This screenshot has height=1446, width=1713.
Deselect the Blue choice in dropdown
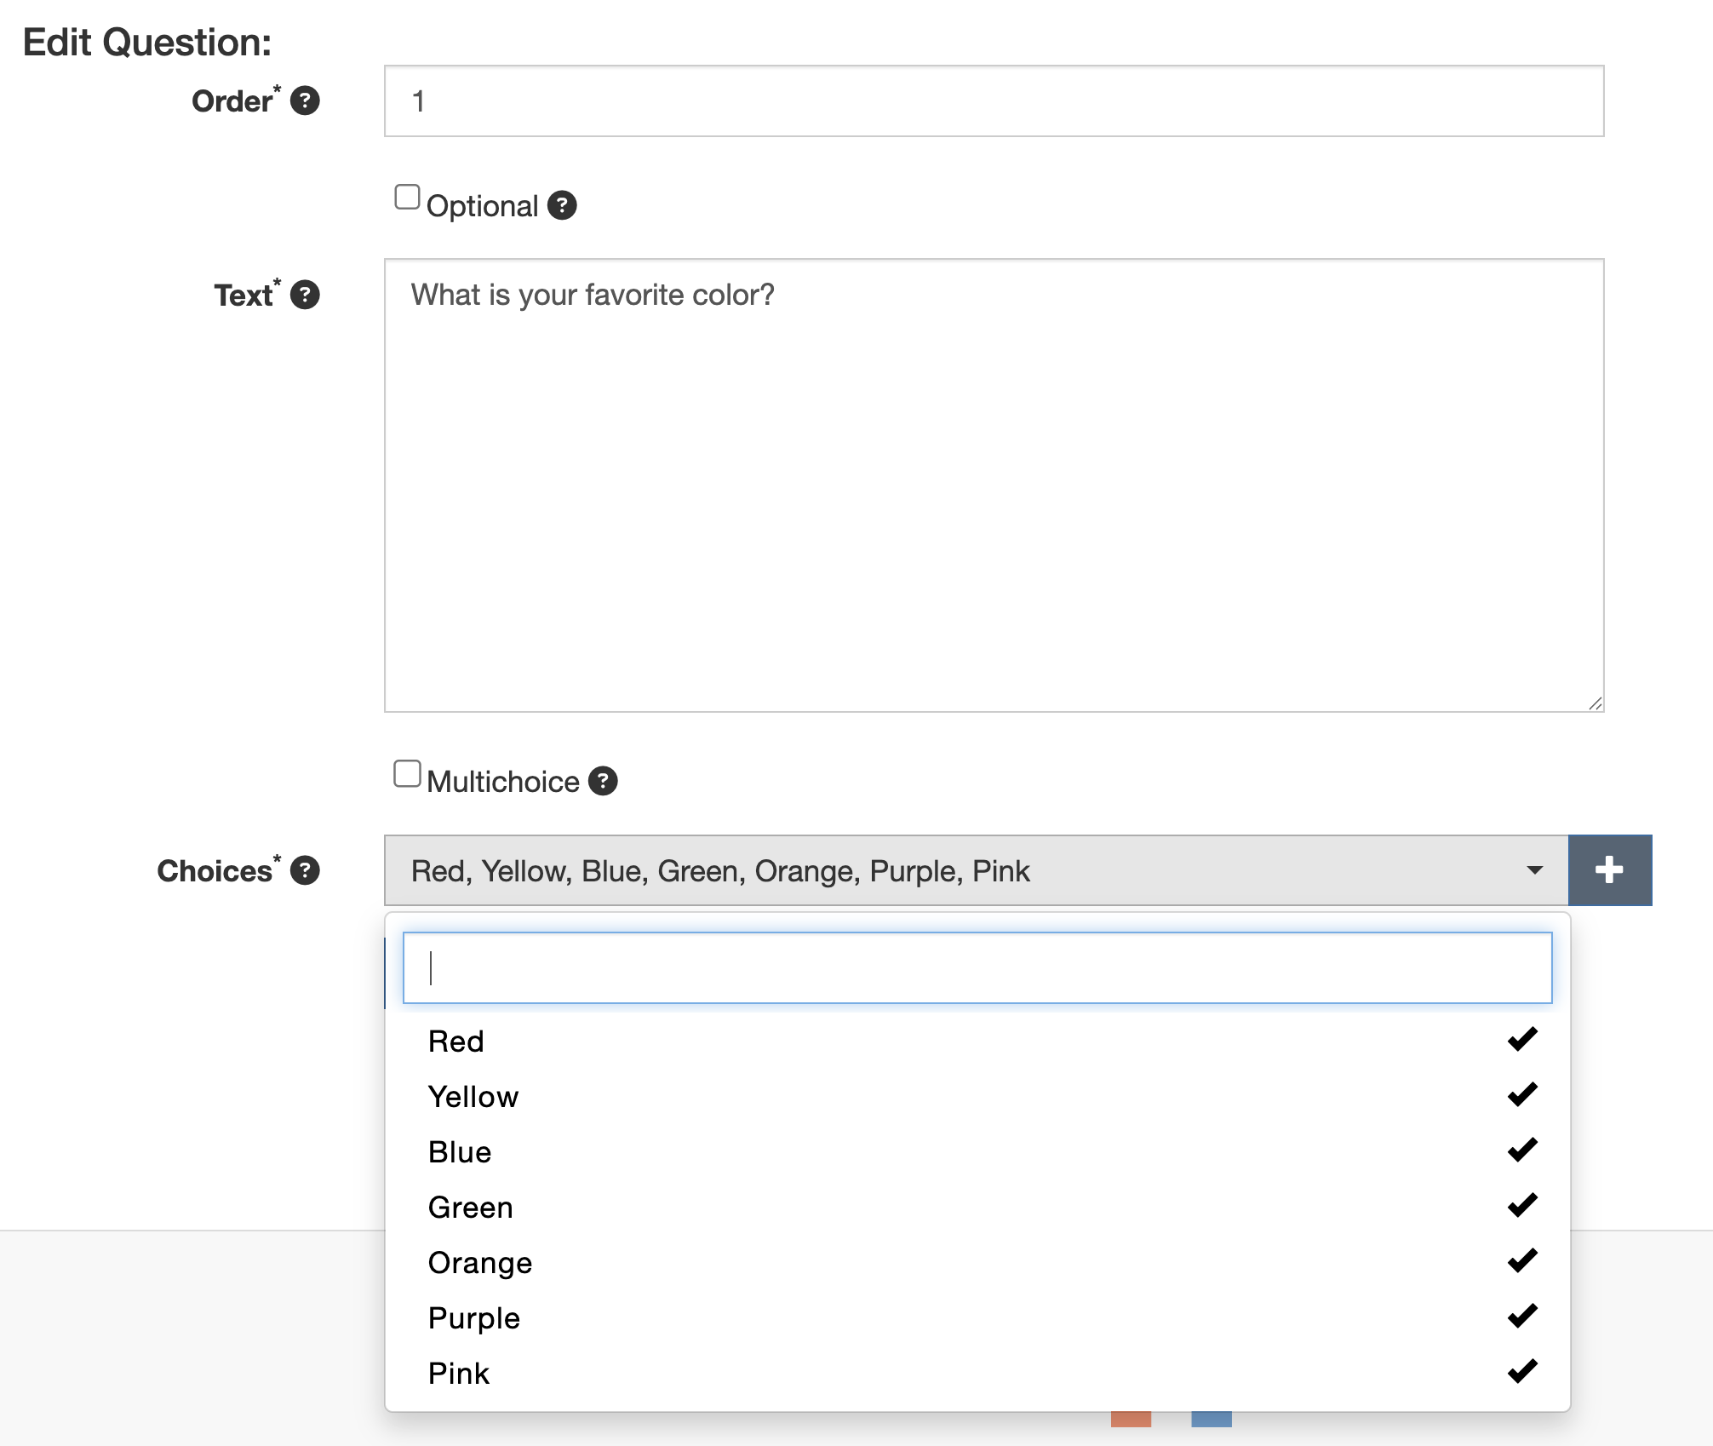point(460,1152)
